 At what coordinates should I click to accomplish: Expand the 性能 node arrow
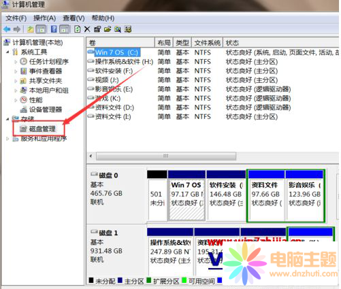(16, 100)
